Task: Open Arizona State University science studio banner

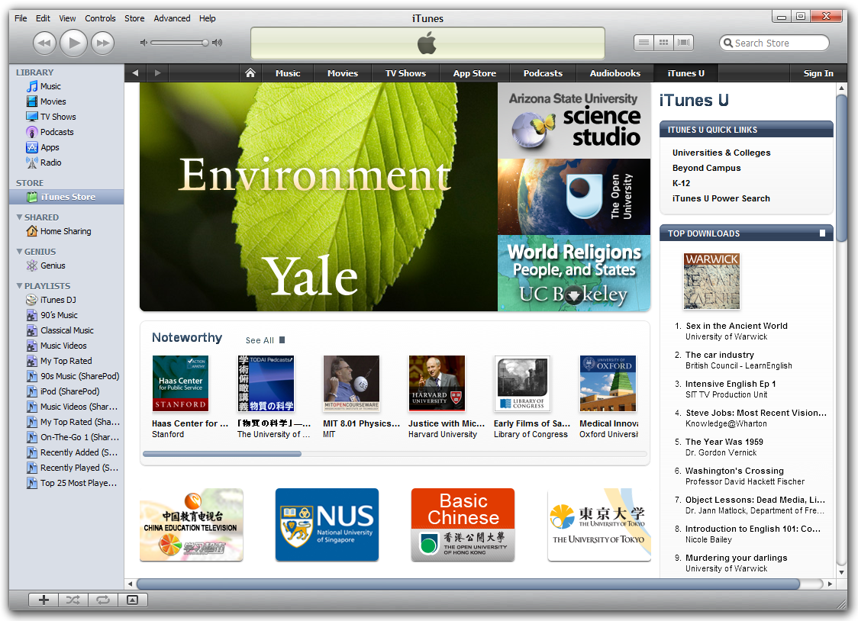Action: coord(574,121)
